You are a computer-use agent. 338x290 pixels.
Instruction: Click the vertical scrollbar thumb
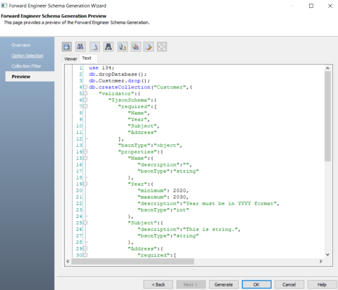coord(328,116)
